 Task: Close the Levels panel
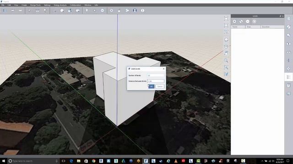pyautogui.click(x=283, y=16)
